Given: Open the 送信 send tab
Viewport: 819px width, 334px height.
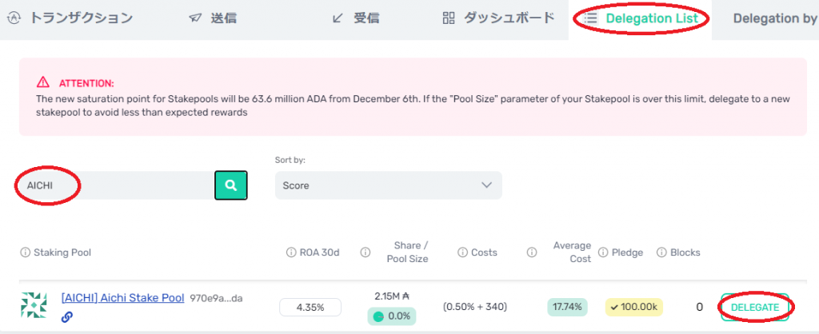Looking at the screenshot, I should 213,19.
